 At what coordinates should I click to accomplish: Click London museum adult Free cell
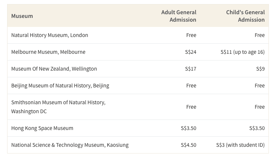pyautogui.click(x=191, y=35)
